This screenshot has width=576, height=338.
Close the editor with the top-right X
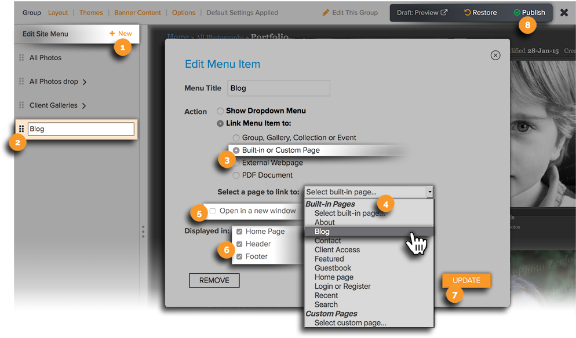[x=564, y=13]
